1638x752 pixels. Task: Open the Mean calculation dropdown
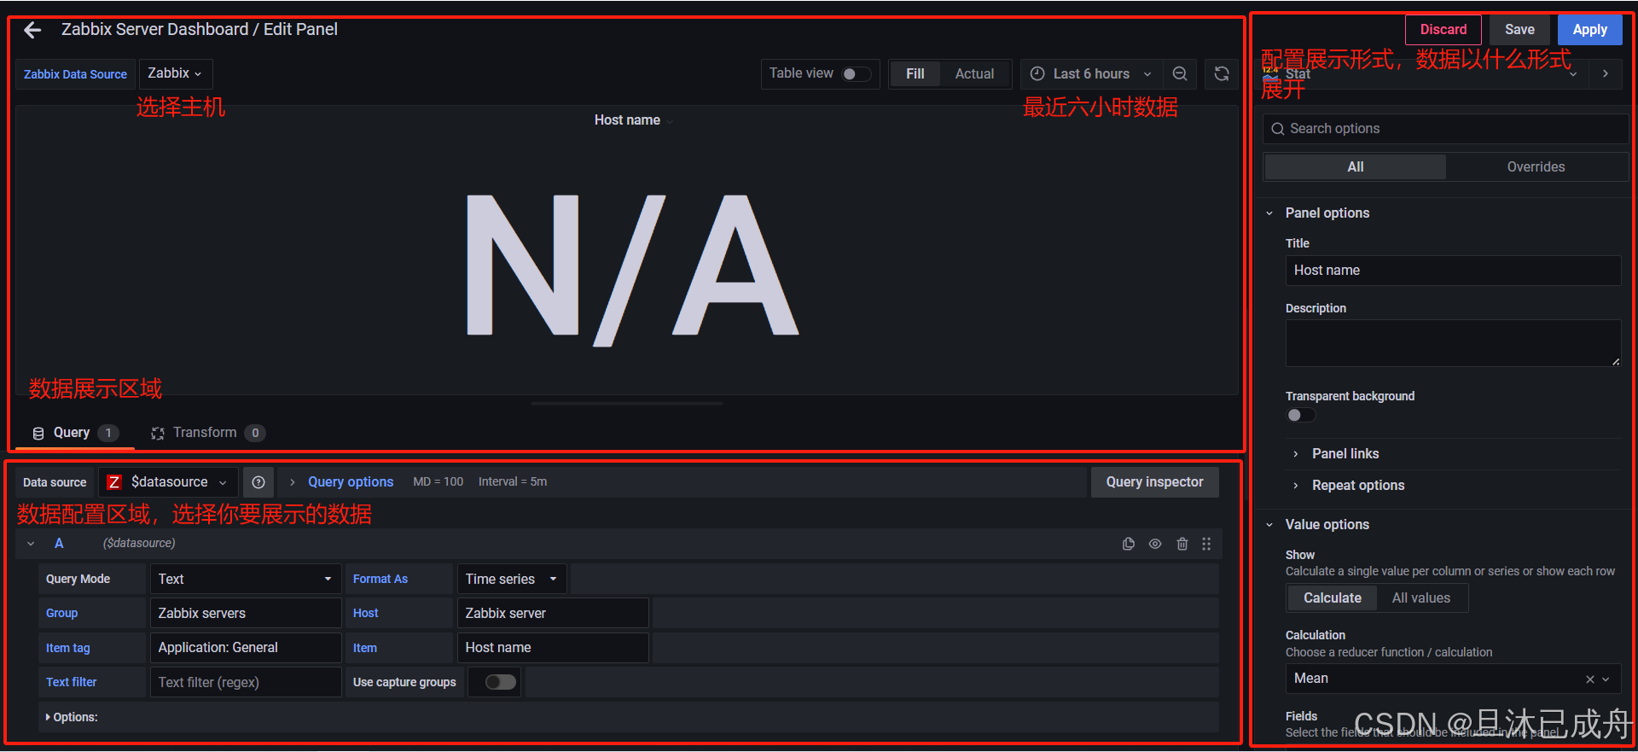1453,679
